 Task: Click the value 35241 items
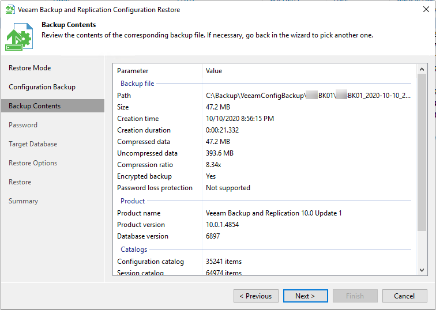point(224,262)
